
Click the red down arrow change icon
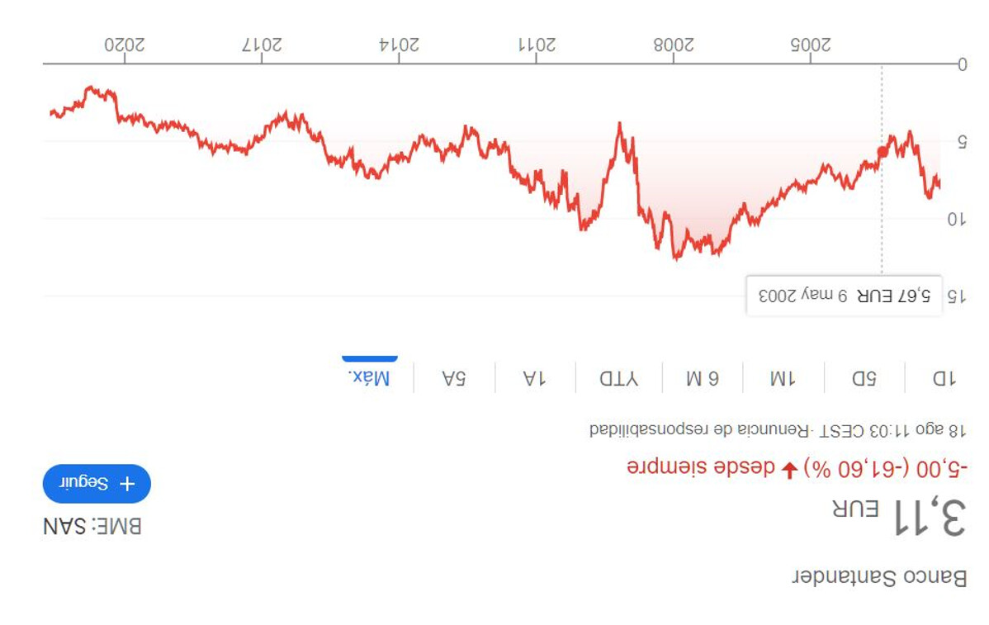pos(790,469)
